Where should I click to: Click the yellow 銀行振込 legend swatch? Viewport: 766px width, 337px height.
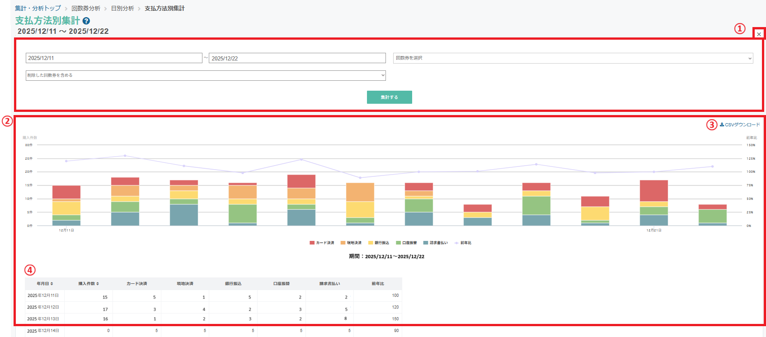point(371,243)
